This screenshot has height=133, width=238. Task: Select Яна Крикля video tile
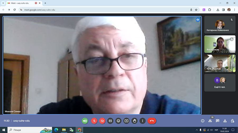(x=220, y=44)
